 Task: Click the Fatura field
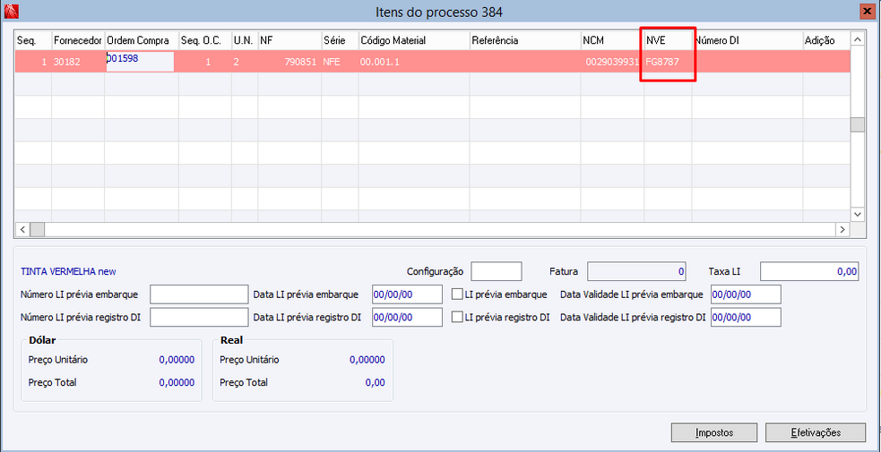tap(636, 271)
